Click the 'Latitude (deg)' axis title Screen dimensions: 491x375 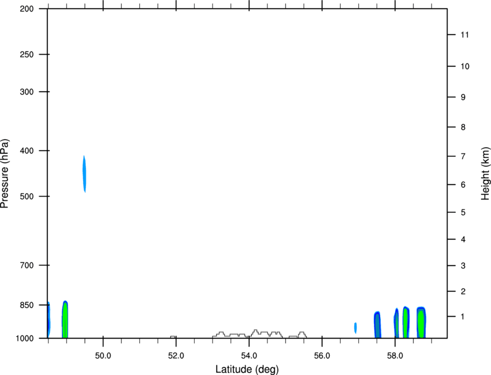(247, 369)
